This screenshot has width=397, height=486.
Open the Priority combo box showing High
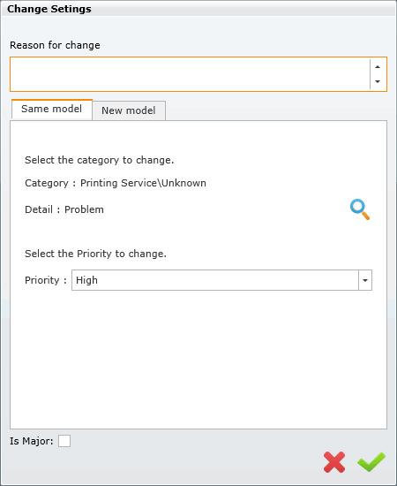pos(221,280)
